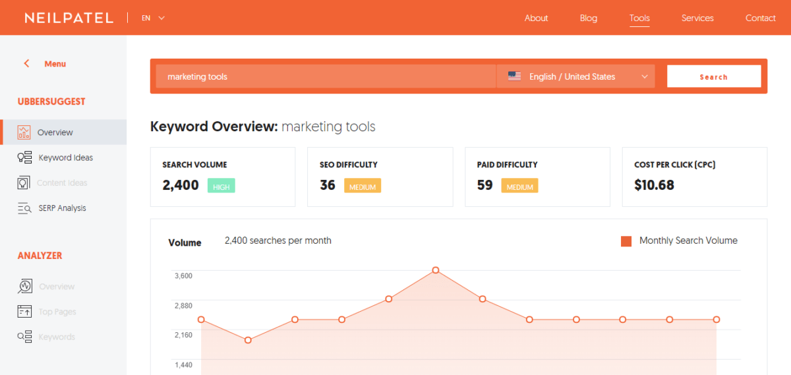Click the ANALYZER section heading

40,256
